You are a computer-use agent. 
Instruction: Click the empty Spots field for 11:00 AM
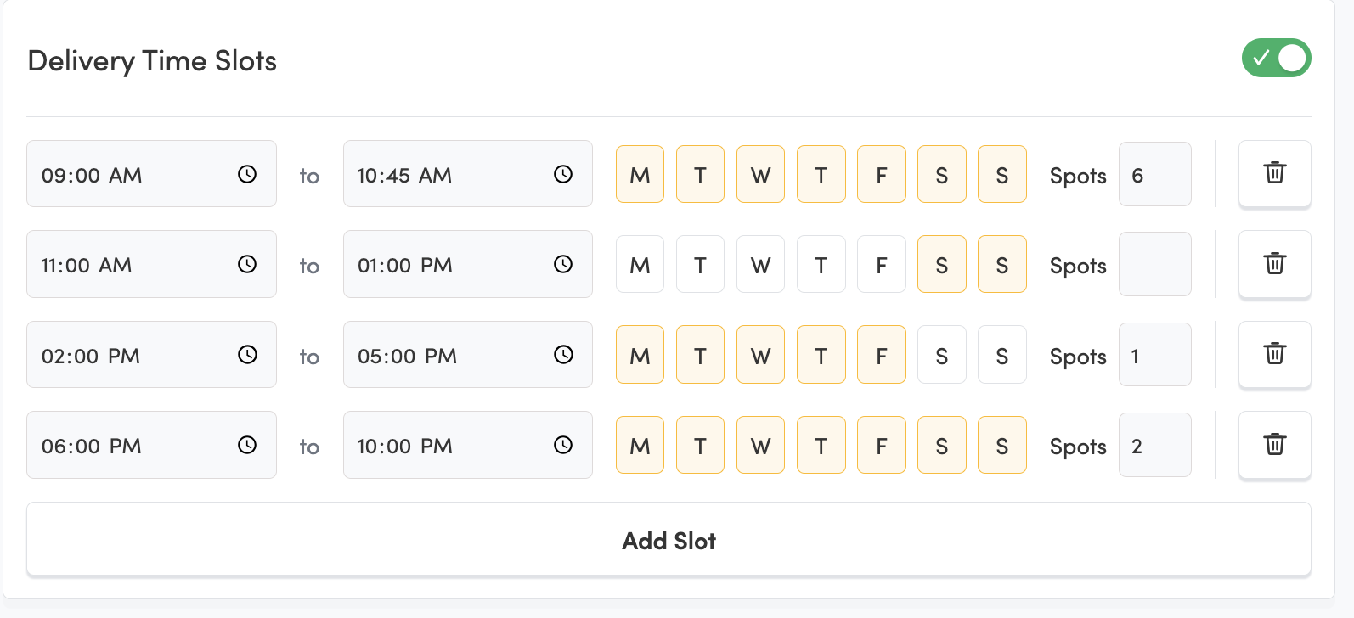[x=1154, y=264]
